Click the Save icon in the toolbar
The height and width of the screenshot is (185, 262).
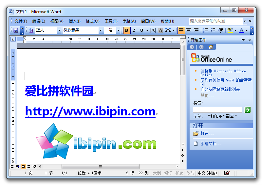click(x=15, y=30)
